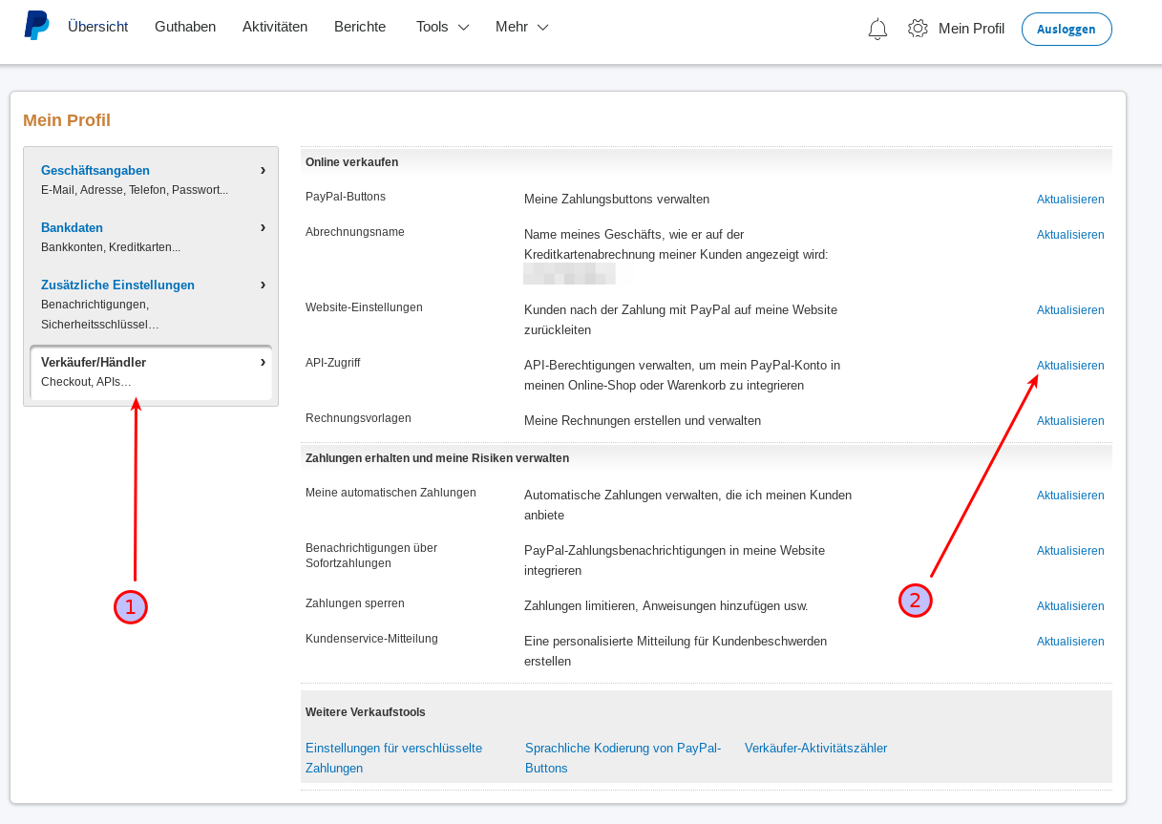Viewport: 1162px width, 824px height.
Task: Expand the Tools dropdown menu
Action: [x=443, y=27]
